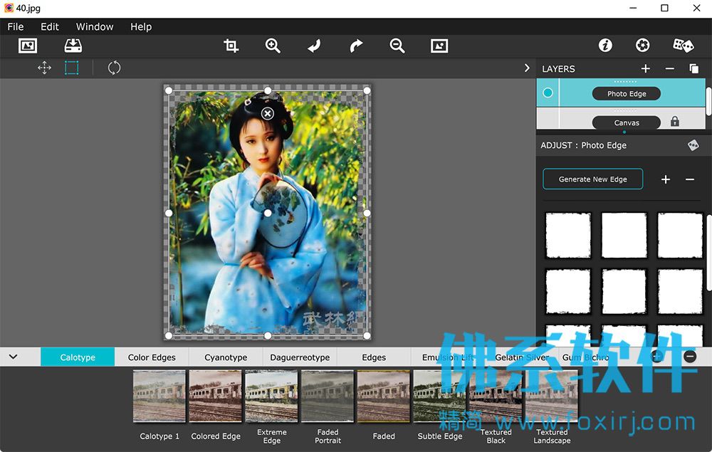
Task: Select the Crop tool in toolbar
Action: pyautogui.click(x=231, y=46)
